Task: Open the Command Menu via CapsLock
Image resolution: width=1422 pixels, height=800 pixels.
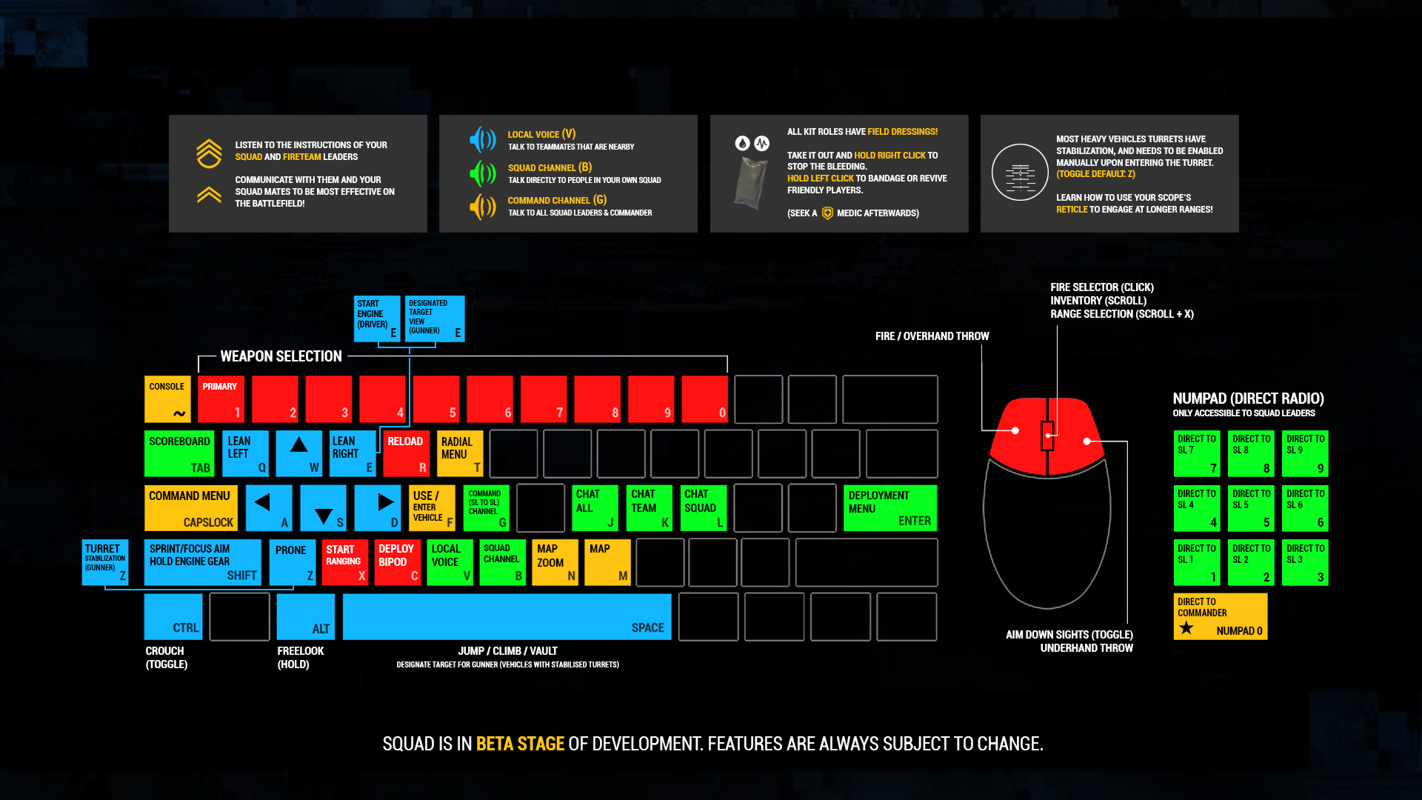Action: pos(190,508)
